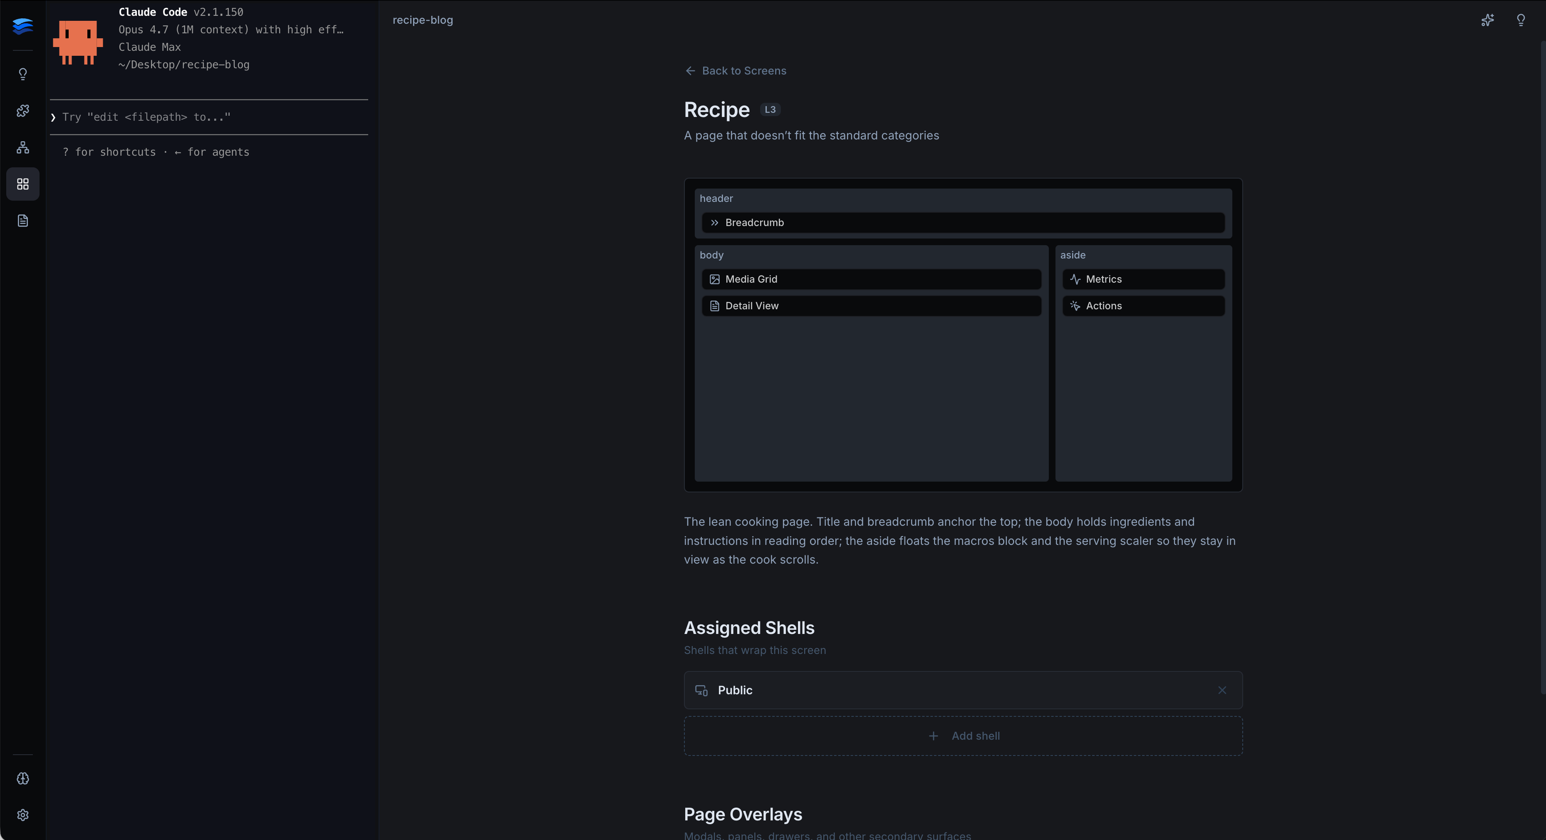This screenshot has width=1546, height=840.
Task: Open settings gear in sidebar
Action: pyautogui.click(x=23, y=815)
